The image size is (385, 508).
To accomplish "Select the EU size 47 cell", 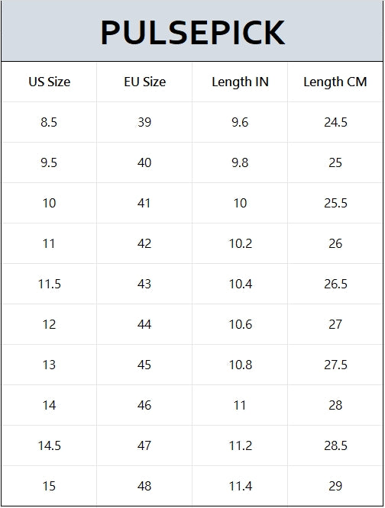I will tap(144, 445).
